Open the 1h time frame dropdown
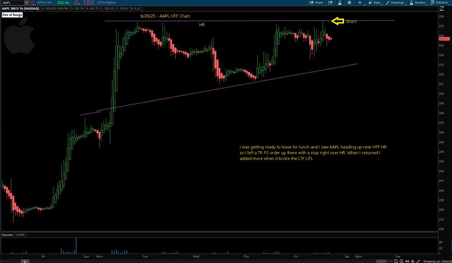The height and width of the screenshot is (263, 452). pyautogui.click(x=360, y=3)
